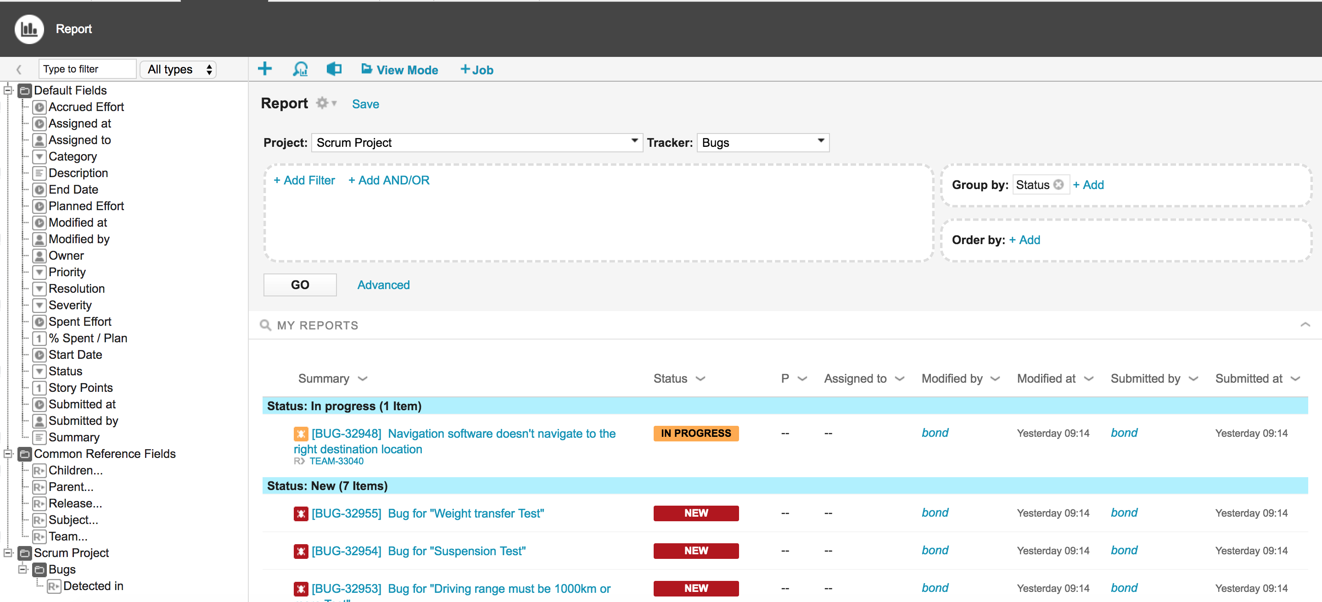Screen dimensions: 1322x602
Task: Click the Category choice field icon
Action: [x=39, y=156]
